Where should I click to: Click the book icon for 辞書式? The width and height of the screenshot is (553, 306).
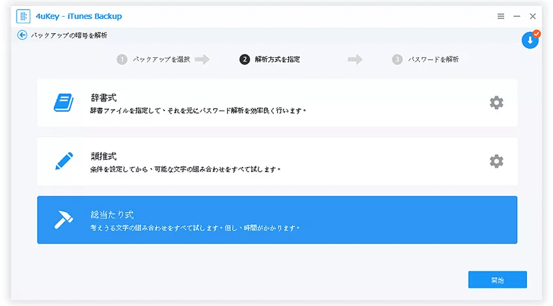click(64, 103)
